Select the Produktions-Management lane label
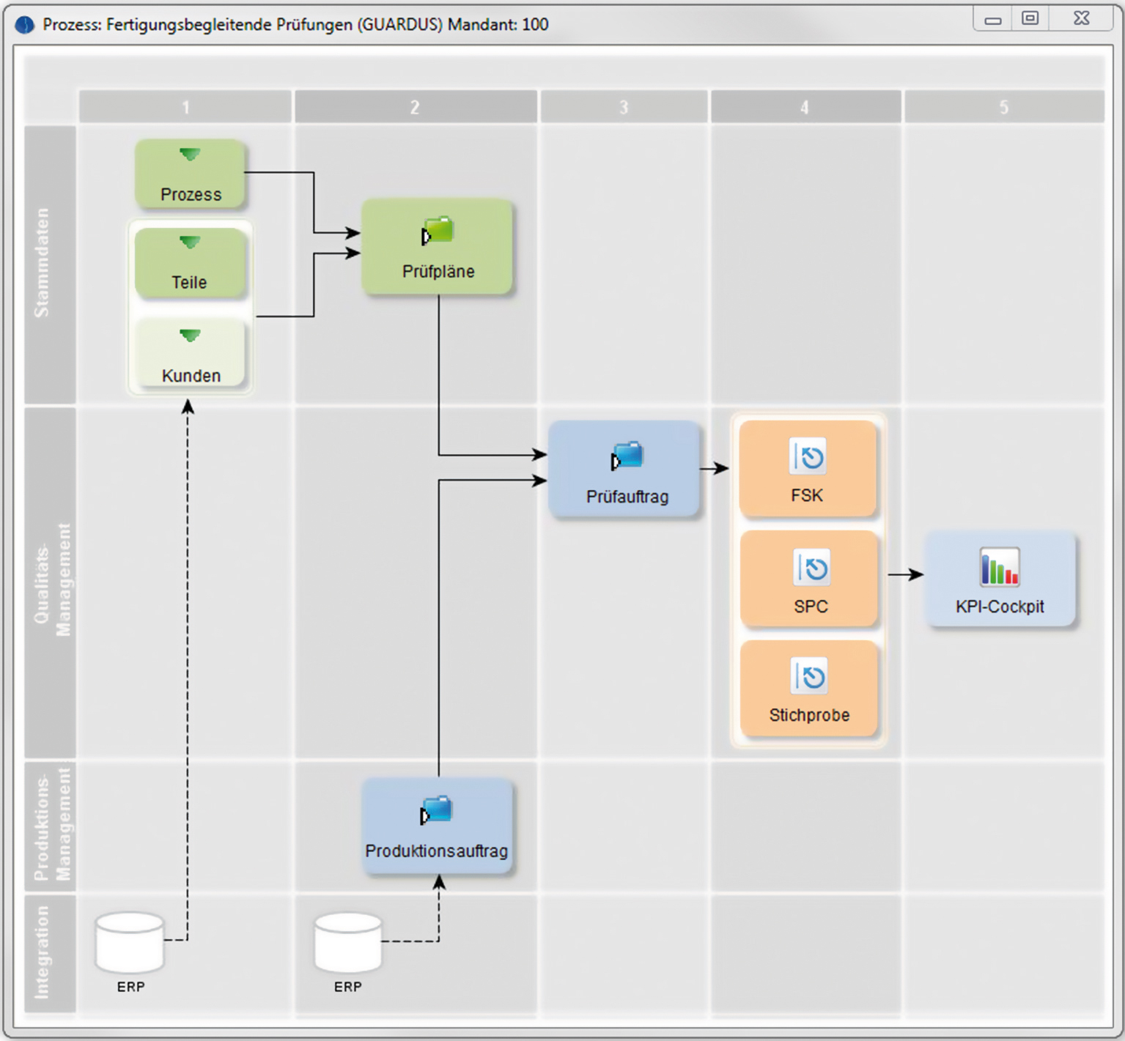 [x=51, y=826]
